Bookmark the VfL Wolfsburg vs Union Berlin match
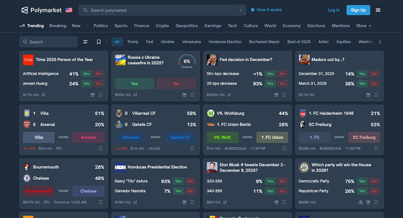 [284, 148]
